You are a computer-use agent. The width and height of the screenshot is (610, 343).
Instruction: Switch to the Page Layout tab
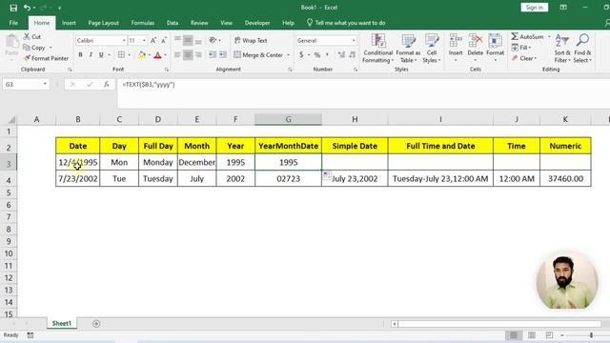[x=103, y=23]
